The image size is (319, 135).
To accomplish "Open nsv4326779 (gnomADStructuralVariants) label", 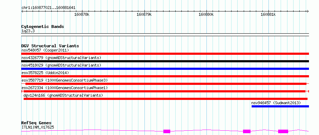I will coord(61,58).
